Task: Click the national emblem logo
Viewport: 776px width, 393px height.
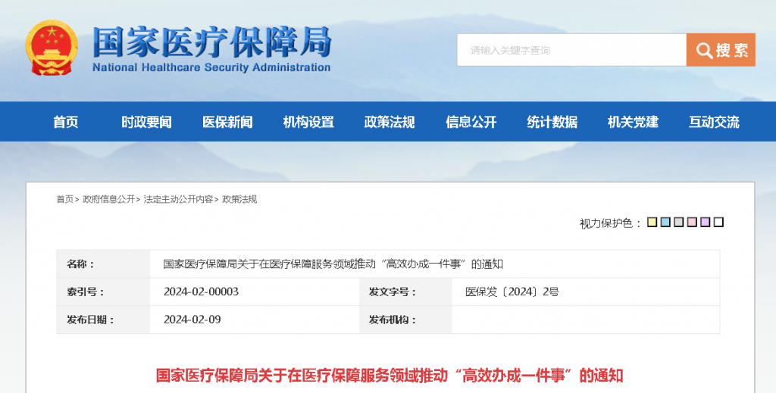Action: [x=52, y=48]
